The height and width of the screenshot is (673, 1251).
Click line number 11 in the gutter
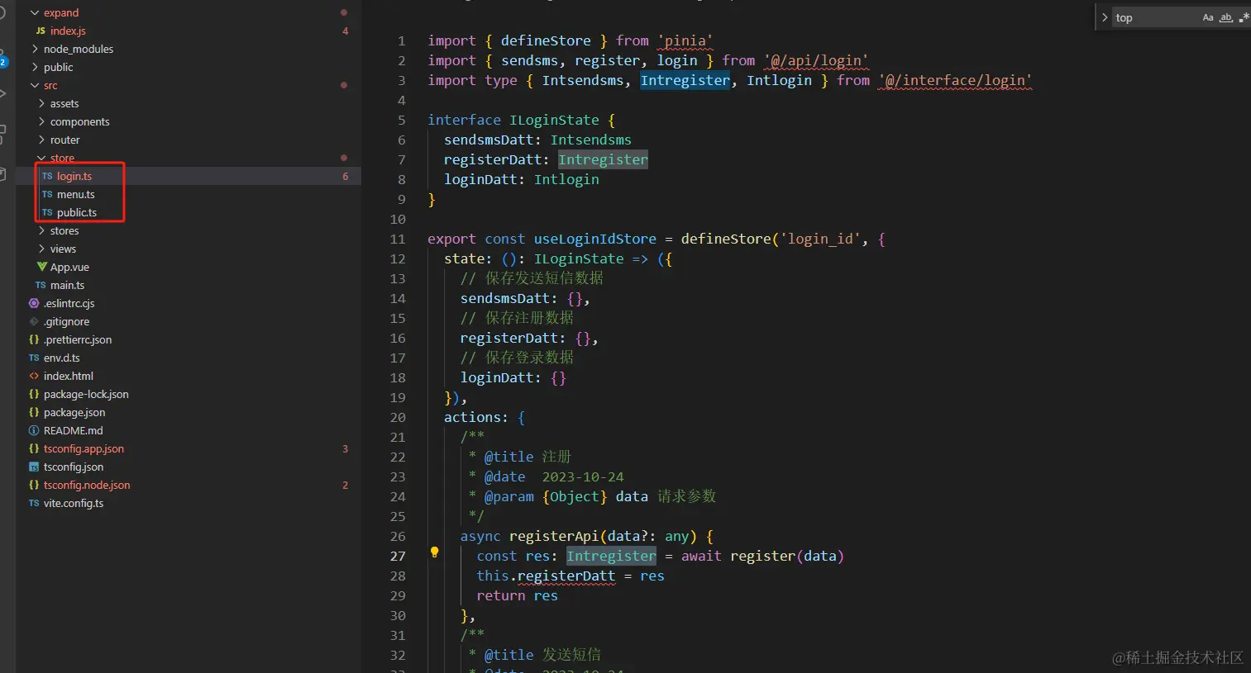(398, 239)
